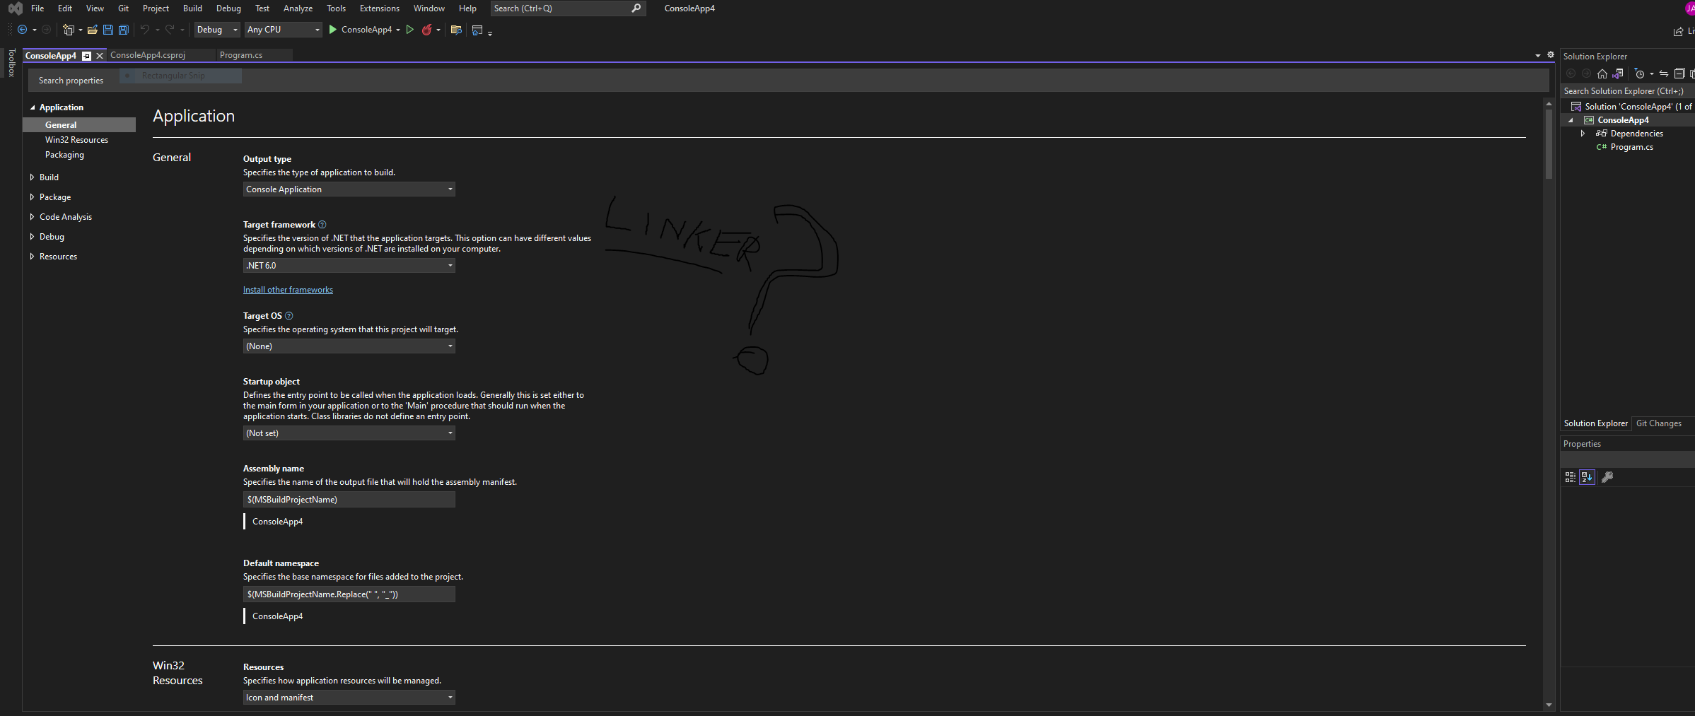Click the Save icon for the current file
The height and width of the screenshot is (716, 1695).
(107, 30)
